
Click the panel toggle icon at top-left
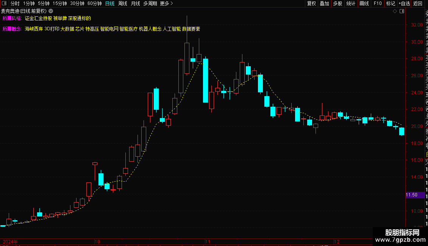click(x=4, y=3)
